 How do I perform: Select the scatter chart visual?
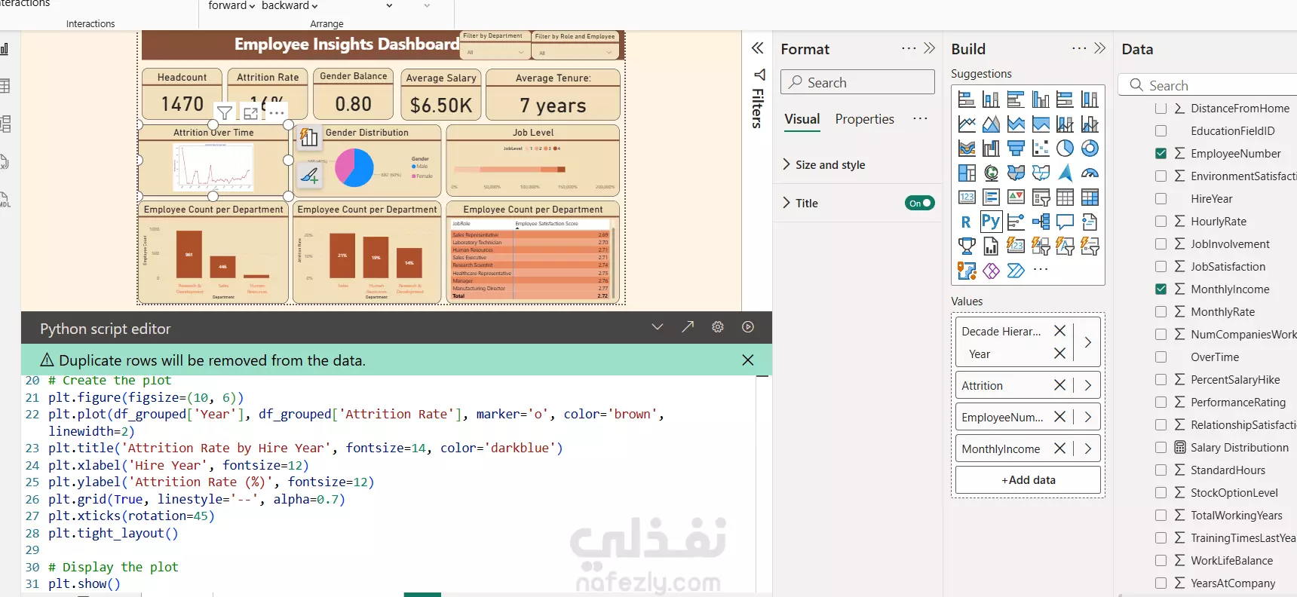coord(1041,148)
